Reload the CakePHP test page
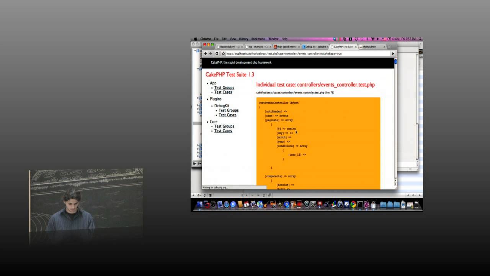Image resolution: width=490 pixels, height=276 pixels. point(217,54)
